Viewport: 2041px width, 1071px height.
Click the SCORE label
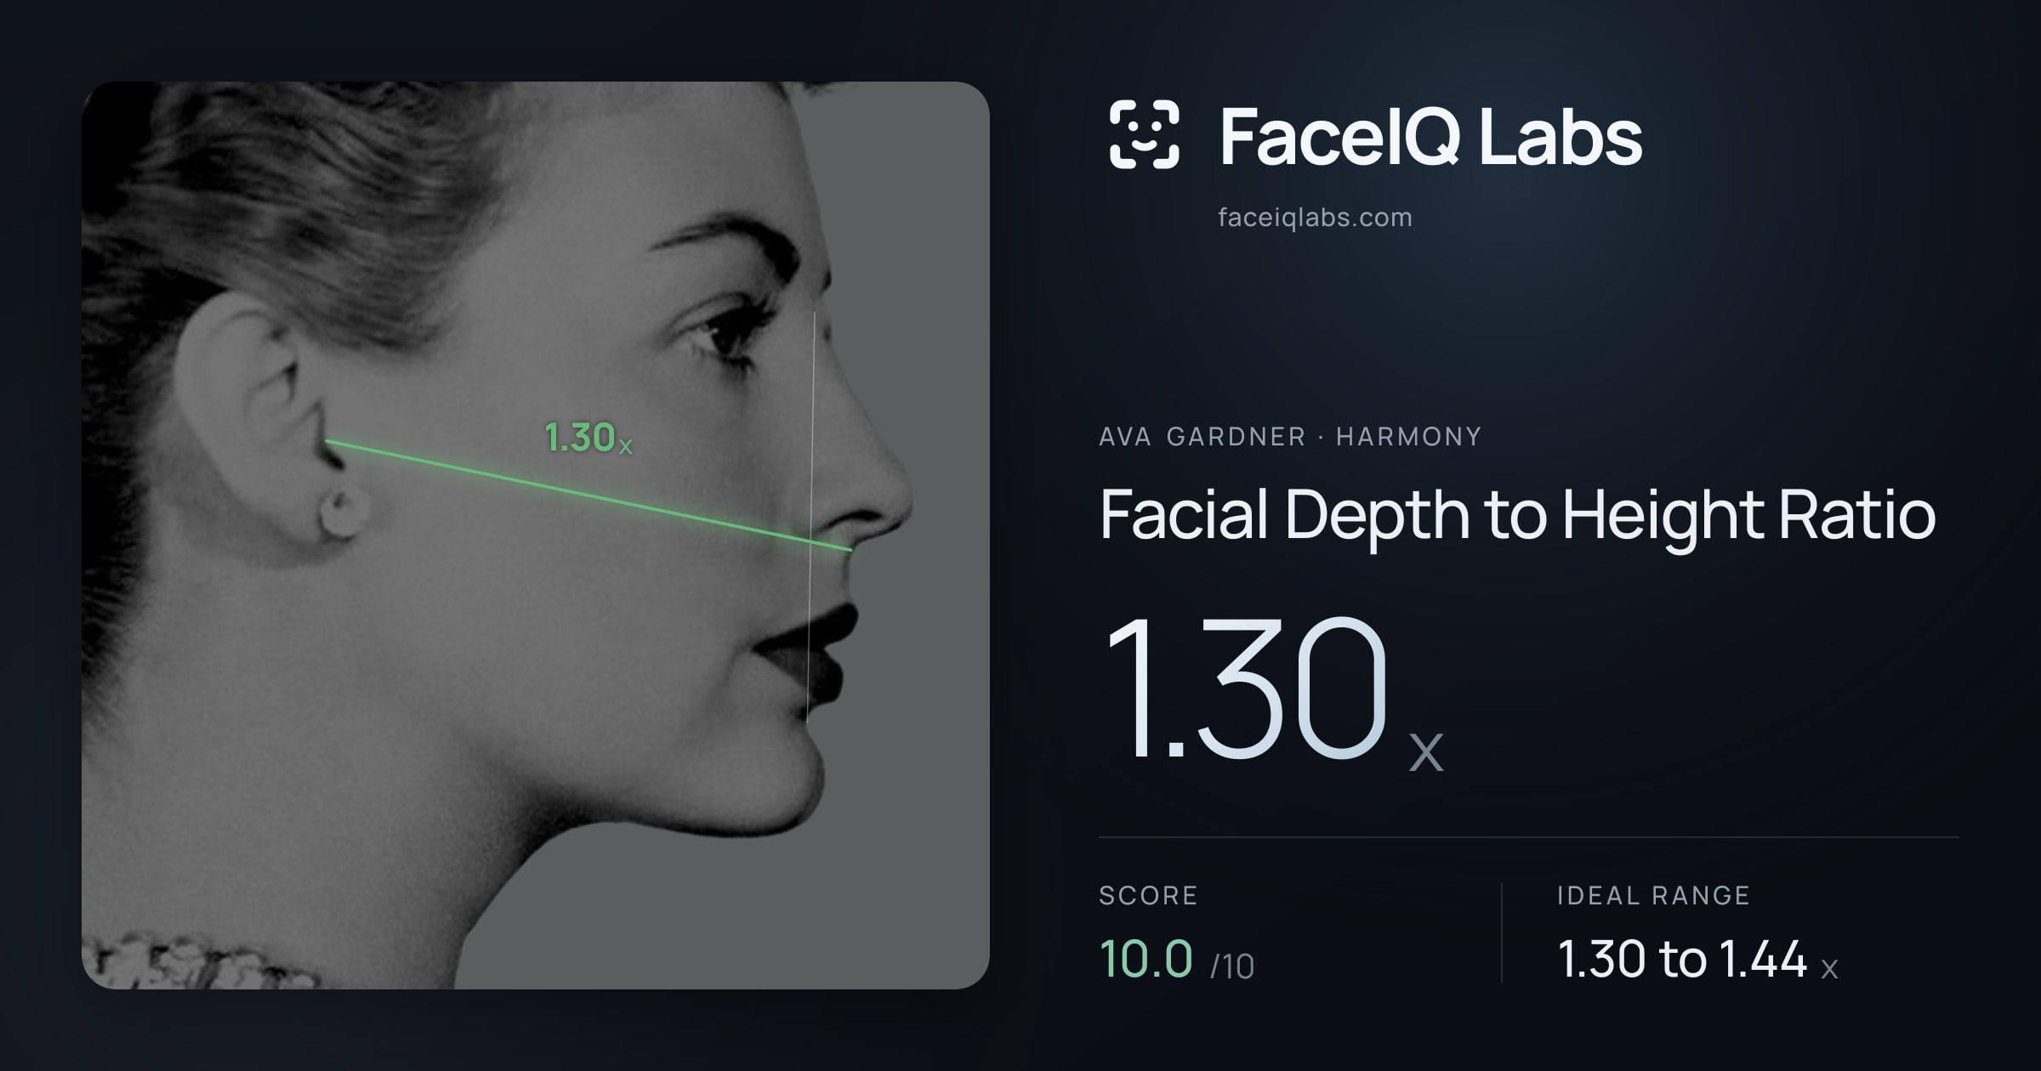coord(1148,895)
